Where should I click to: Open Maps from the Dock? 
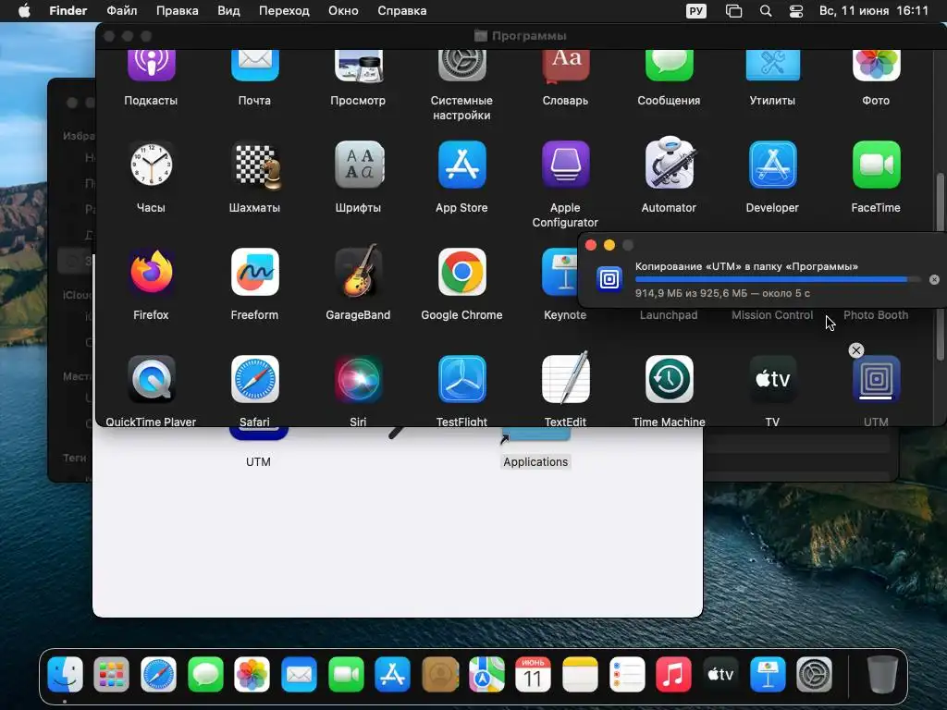pyautogui.click(x=486, y=674)
